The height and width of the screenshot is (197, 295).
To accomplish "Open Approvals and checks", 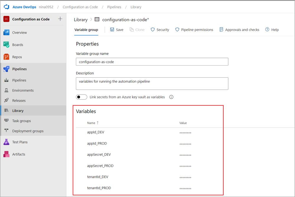I will coord(239,30).
